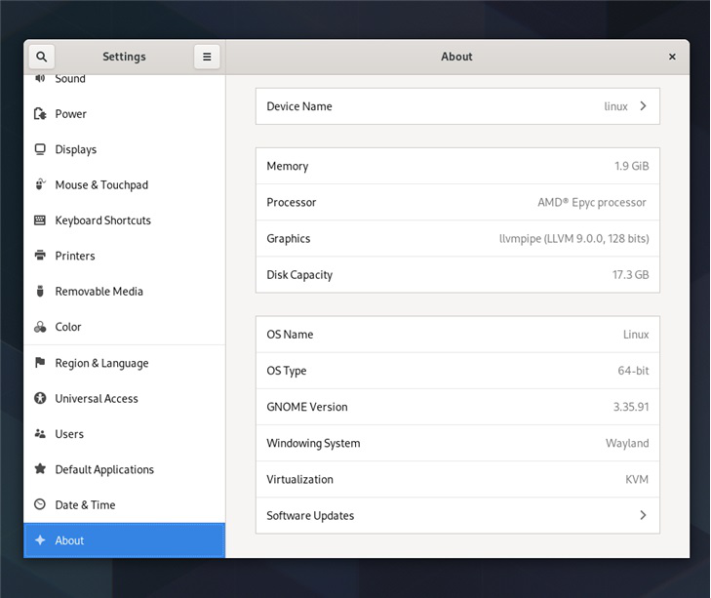Select the Color panel
The width and height of the screenshot is (711, 598).
[x=124, y=327]
